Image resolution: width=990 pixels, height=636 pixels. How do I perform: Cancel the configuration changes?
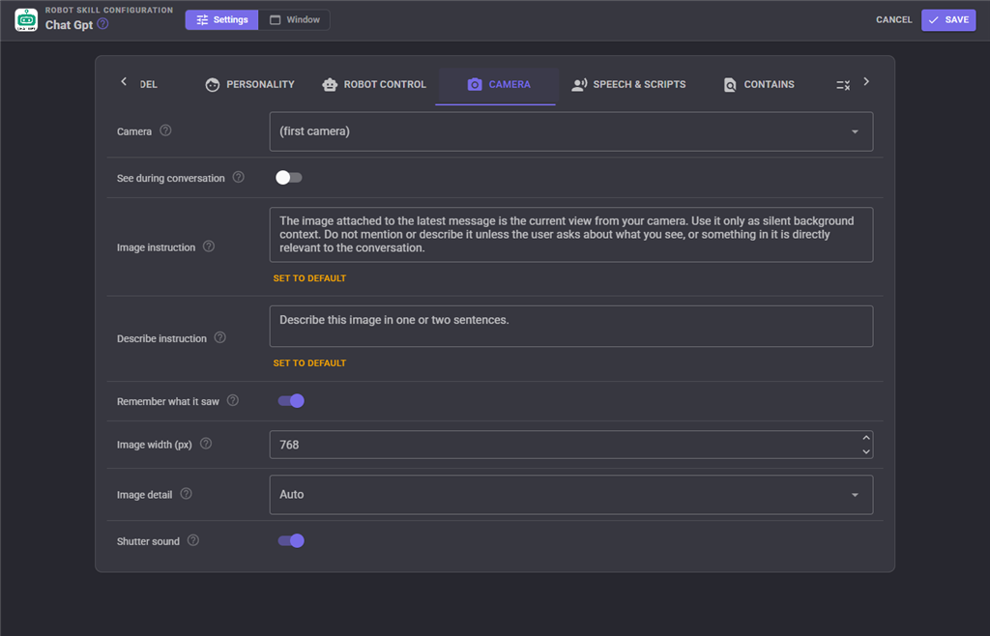pos(894,19)
